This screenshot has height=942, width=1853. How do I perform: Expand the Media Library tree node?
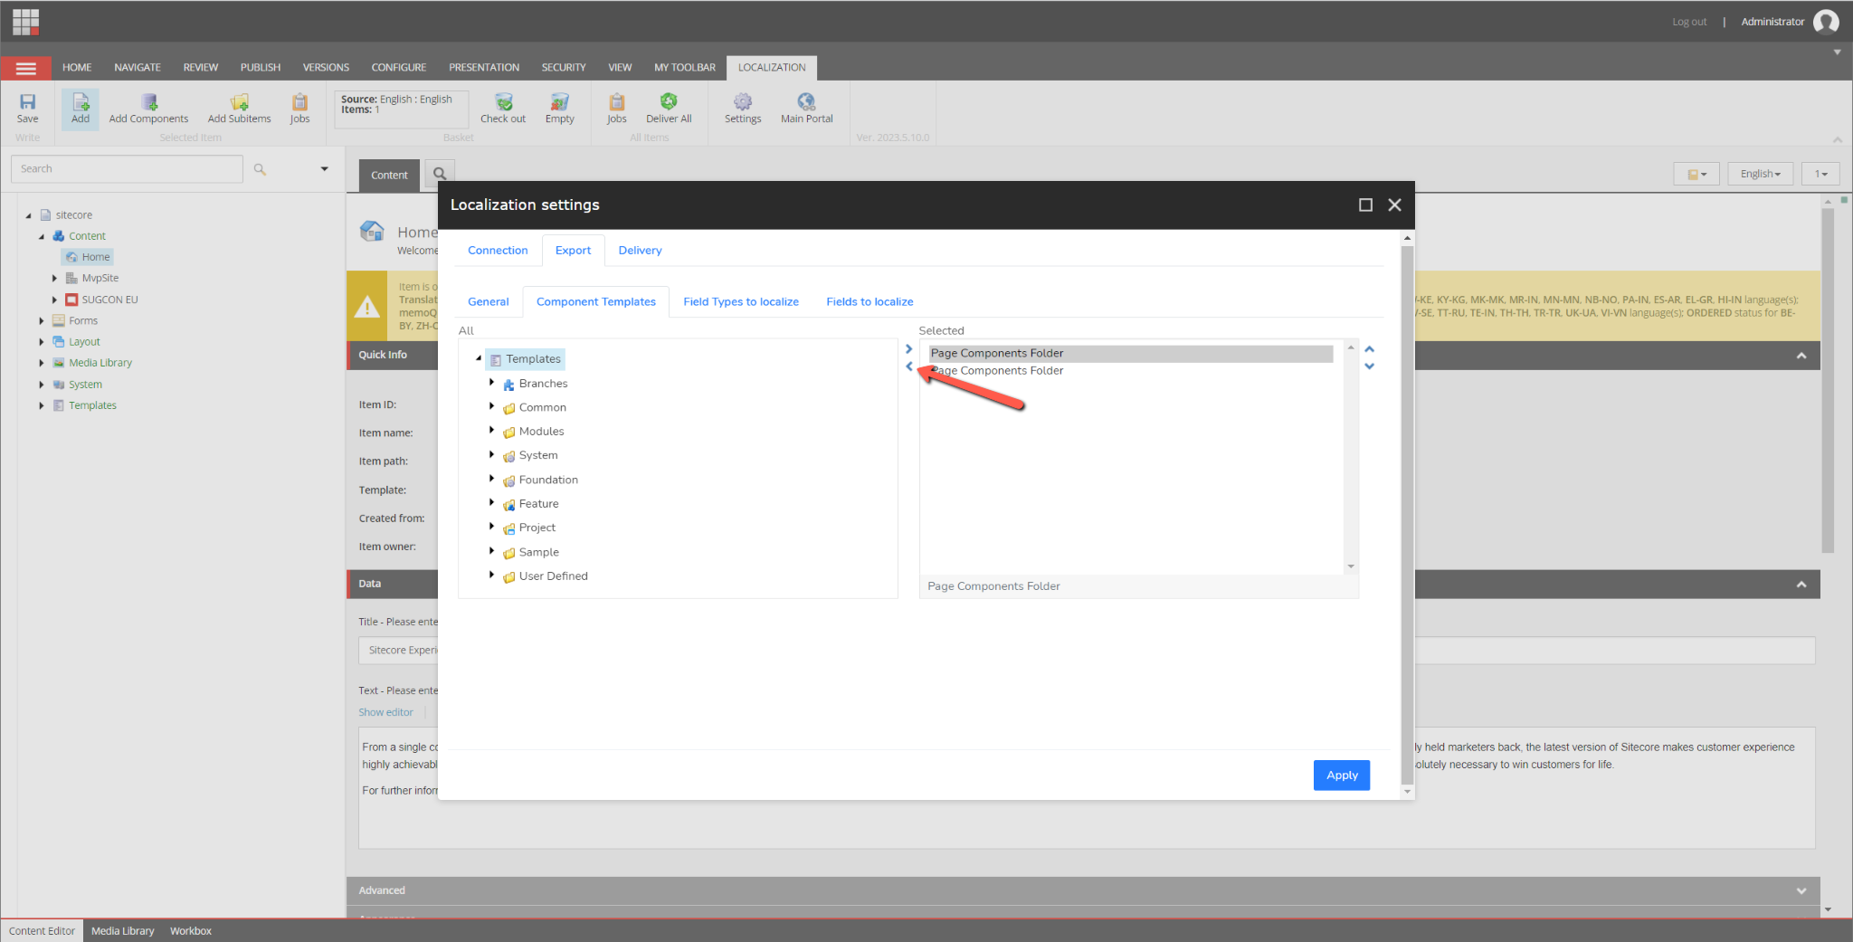coord(42,363)
